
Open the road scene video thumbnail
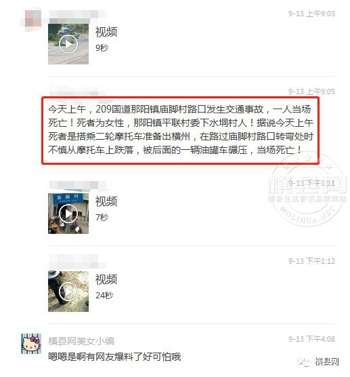(68, 44)
